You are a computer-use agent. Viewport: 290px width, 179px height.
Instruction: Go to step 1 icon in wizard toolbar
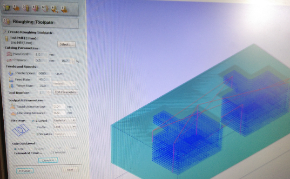[x=7, y=7]
